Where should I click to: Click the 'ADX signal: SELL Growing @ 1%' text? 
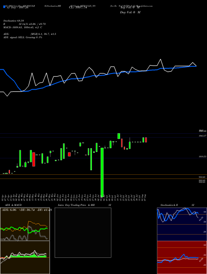click(23, 37)
